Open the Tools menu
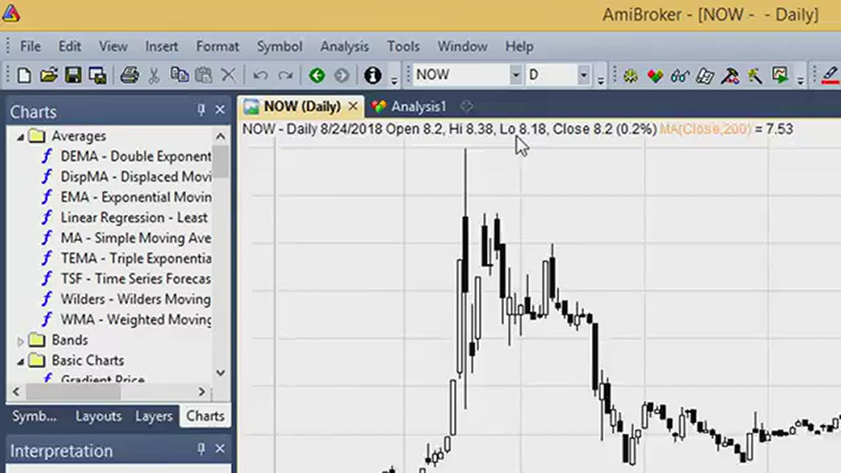841x473 pixels. [403, 46]
